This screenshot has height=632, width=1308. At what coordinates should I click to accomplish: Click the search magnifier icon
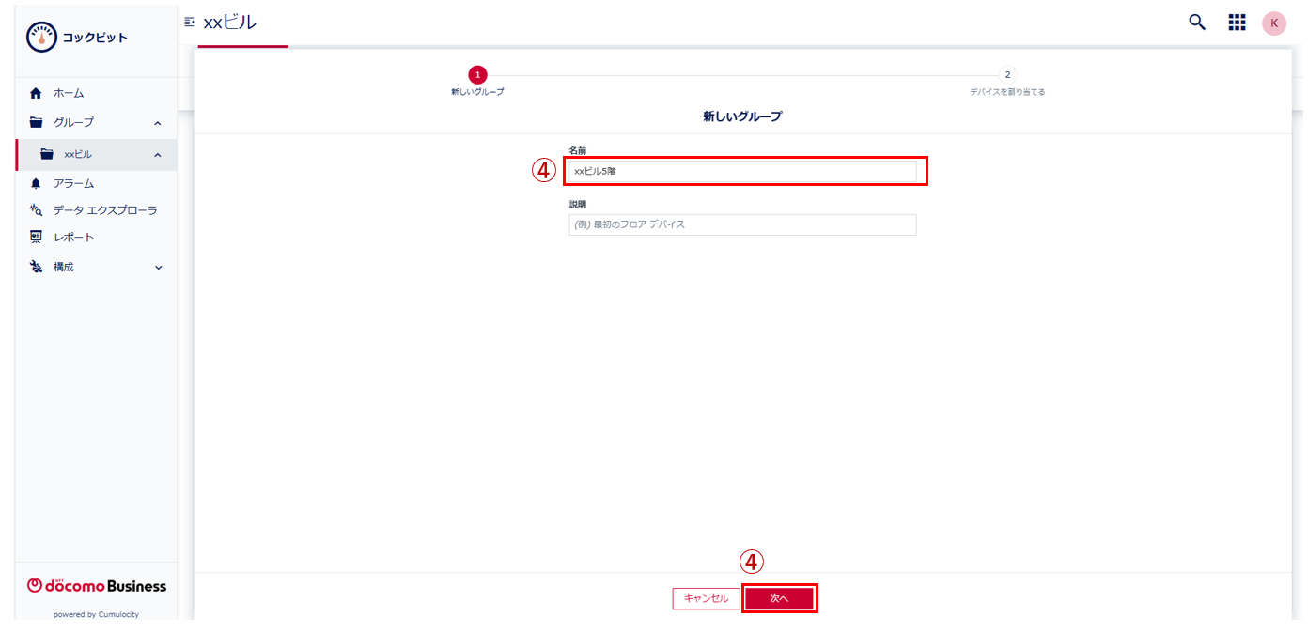1196,23
